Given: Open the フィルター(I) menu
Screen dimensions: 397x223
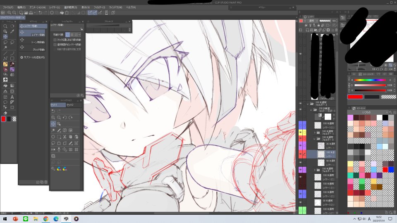Looking at the screenshot, I should click(x=99, y=7).
